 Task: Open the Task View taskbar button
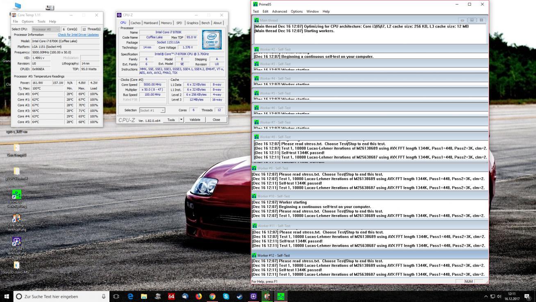pyautogui.click(x=116, y=296)
